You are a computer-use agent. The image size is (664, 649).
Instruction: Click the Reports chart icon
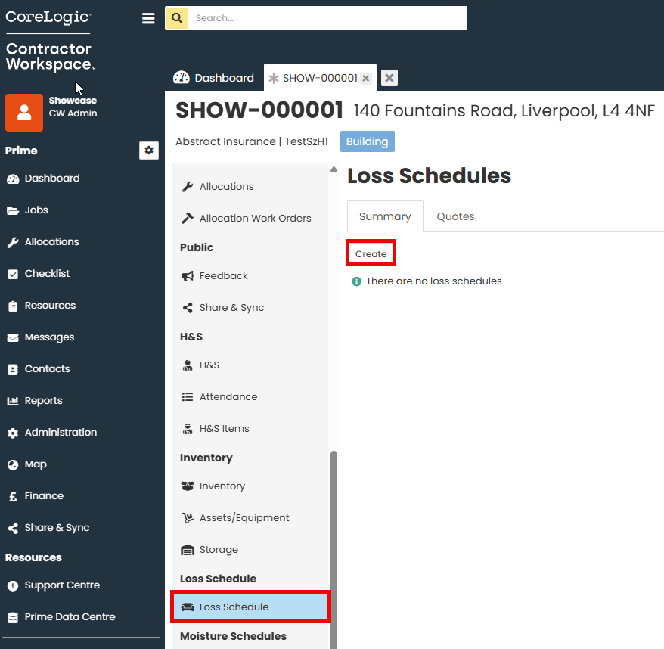[x=13, y=401]
